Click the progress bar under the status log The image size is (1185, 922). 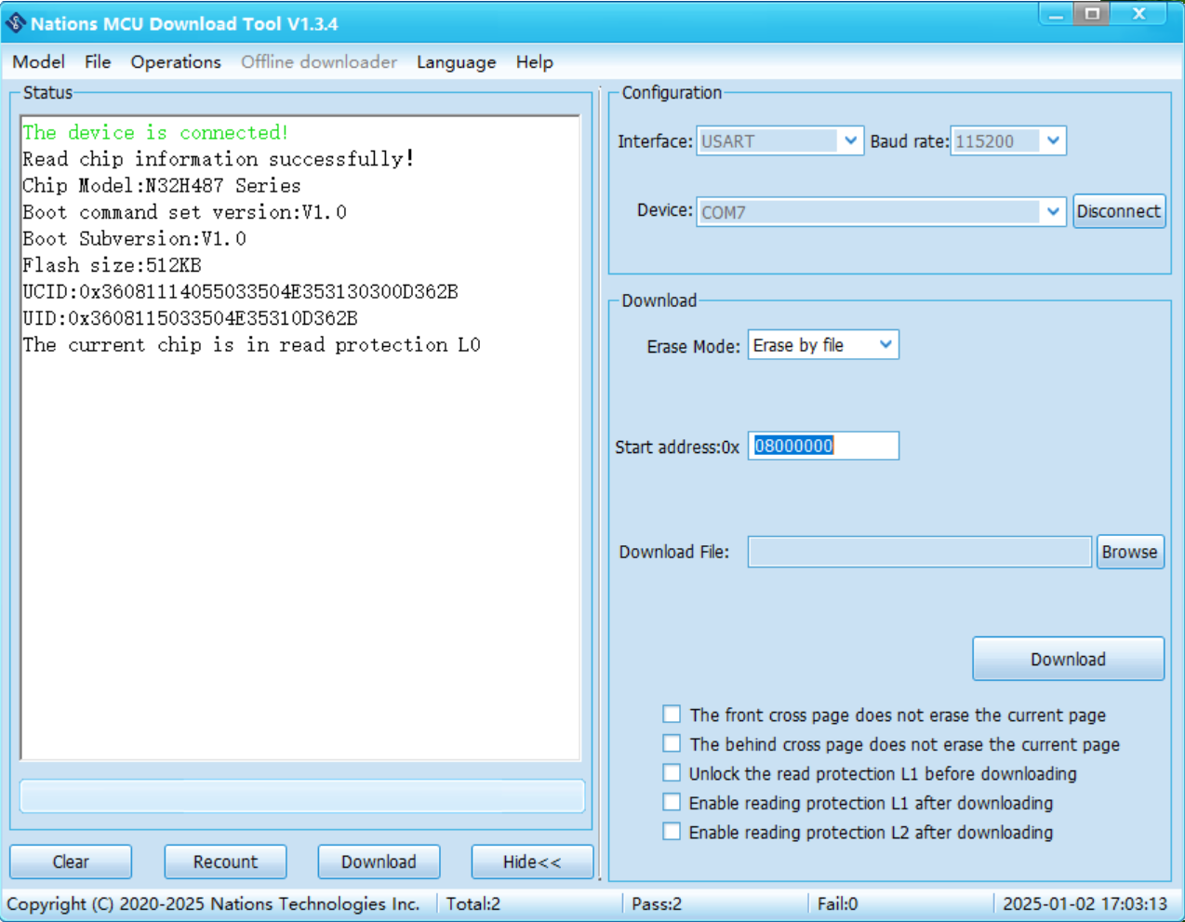coord(302,796)
